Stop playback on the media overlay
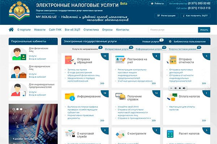The image size is (217, 144). (x=180, y=88)
